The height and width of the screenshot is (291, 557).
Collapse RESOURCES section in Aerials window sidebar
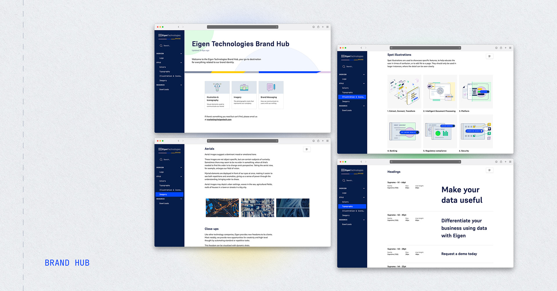point(181,199)
